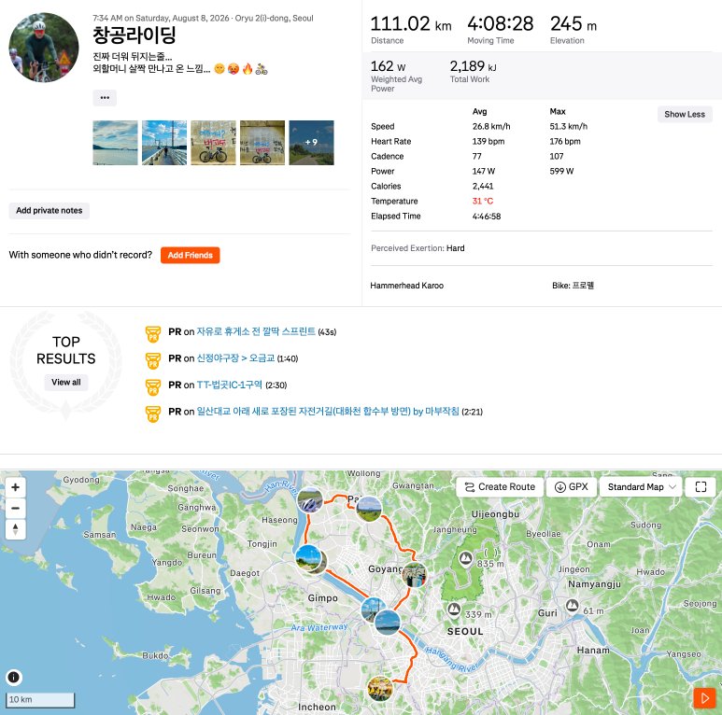Click the Hammerhead Karoo device label
This screenshot has height=715, width=722.
(406, 286)
